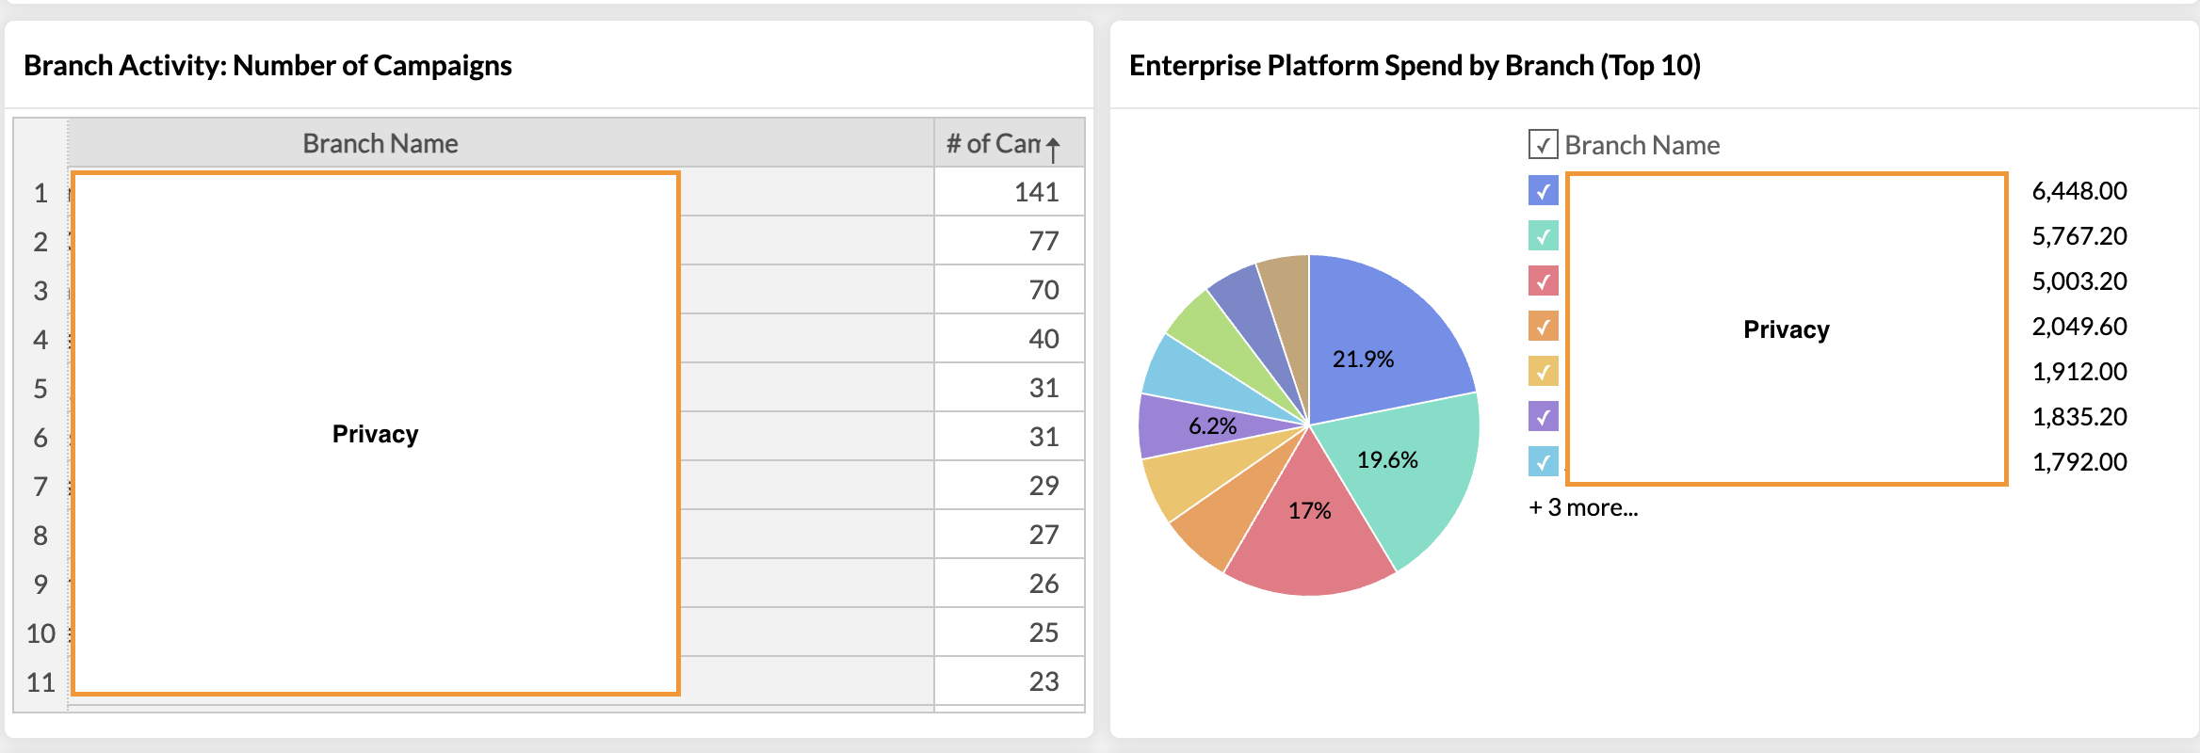2200x753 pixels.
Task: Select row number 11 header
Action: click(x=40, y=682)
